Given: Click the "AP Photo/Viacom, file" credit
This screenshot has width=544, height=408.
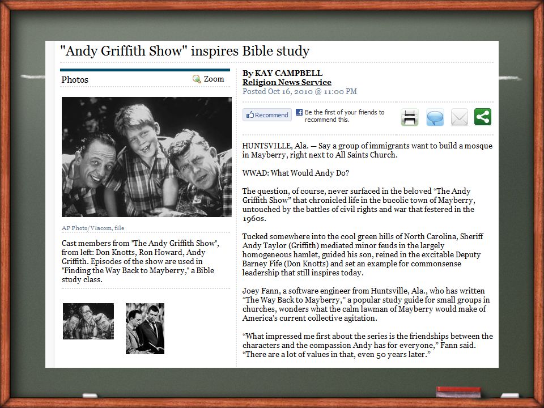Looking at the screenshot, I should coord(92,228).
